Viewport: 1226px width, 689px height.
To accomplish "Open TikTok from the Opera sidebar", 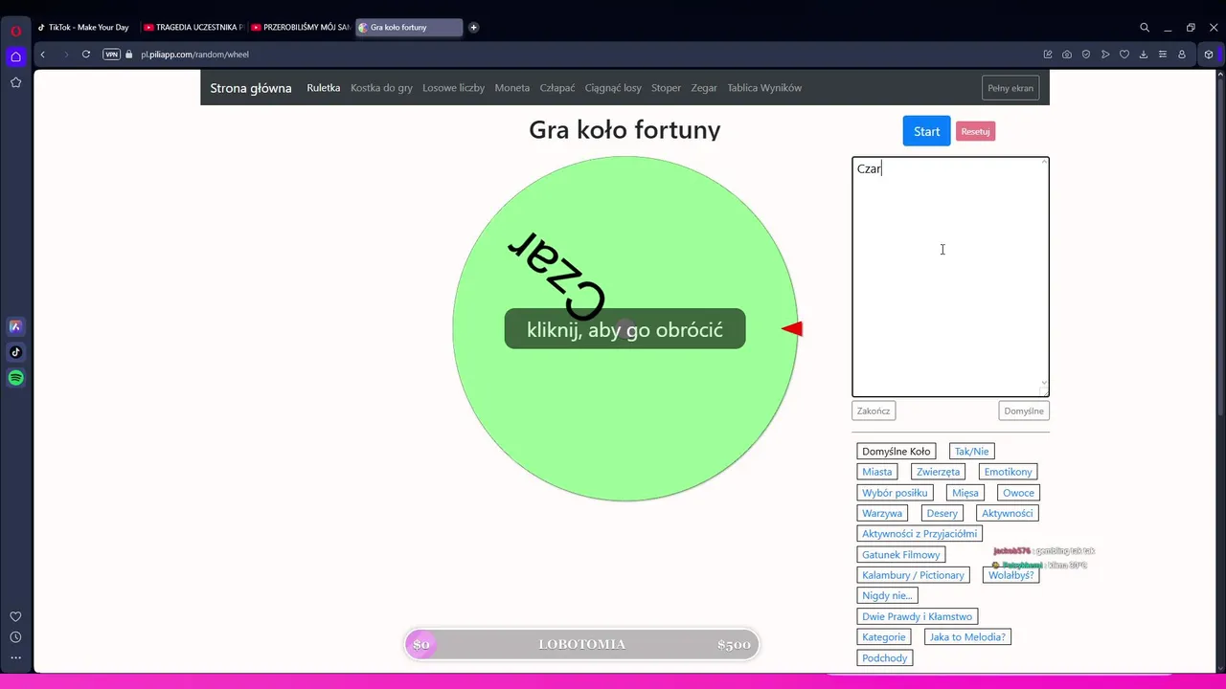I will (x=15, y=352).
